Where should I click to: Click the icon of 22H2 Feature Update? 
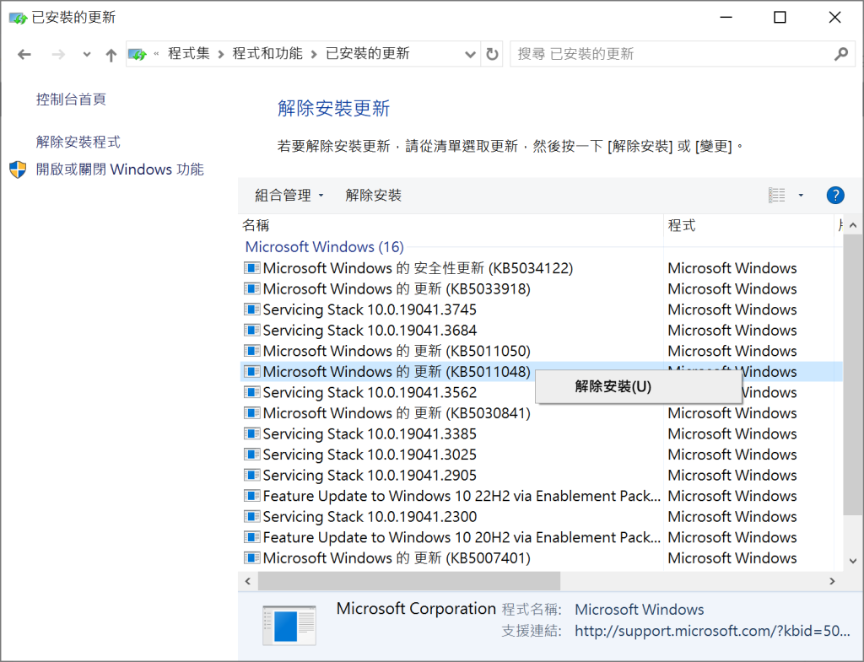(x=251, y=496)
